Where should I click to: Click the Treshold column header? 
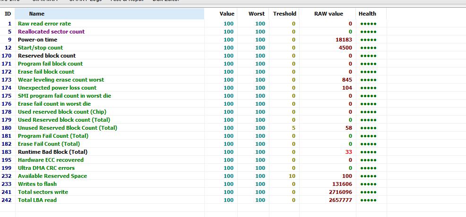coord(285,14)
